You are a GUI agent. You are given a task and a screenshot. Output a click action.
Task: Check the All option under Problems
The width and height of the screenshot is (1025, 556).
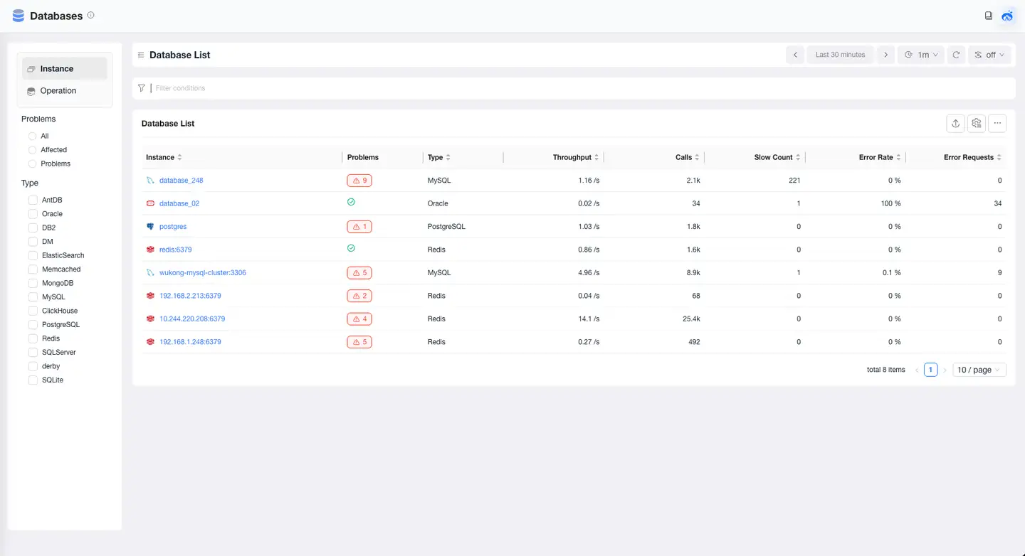32,136
